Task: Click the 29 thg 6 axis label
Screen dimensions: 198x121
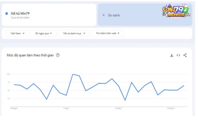Action: (x=14, y=108)
